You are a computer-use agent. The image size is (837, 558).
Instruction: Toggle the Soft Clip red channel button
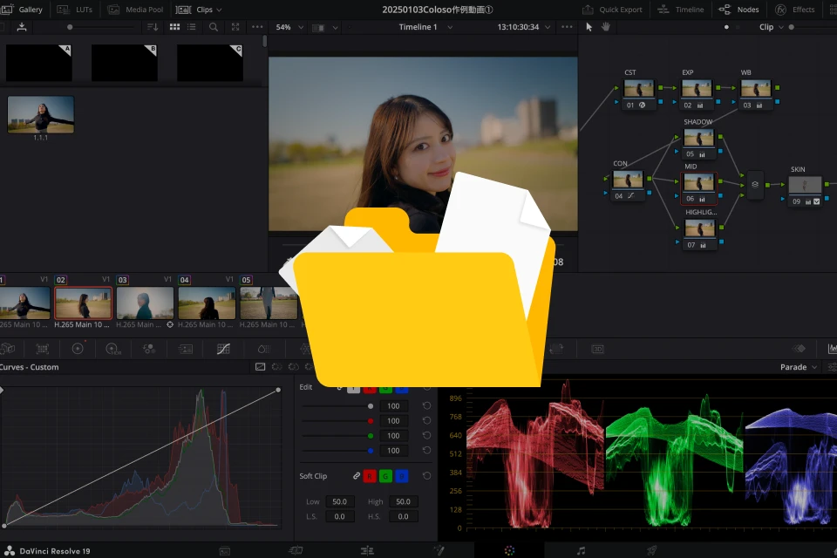point(370,476)
